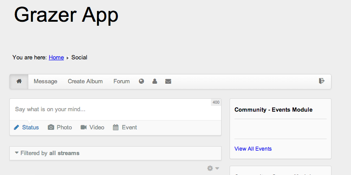Open the View All Events link
Image resolution: width=351 pixels, height=175 pixels.
[x=253, y=149]
